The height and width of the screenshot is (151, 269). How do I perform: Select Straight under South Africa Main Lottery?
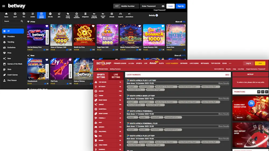click(132, 102)
